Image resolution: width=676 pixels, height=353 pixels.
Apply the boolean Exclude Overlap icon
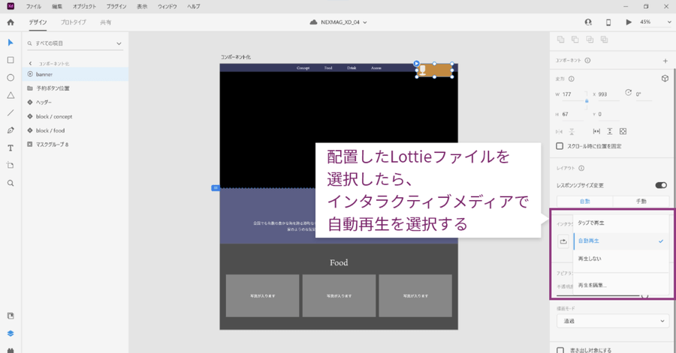[605, 40]
